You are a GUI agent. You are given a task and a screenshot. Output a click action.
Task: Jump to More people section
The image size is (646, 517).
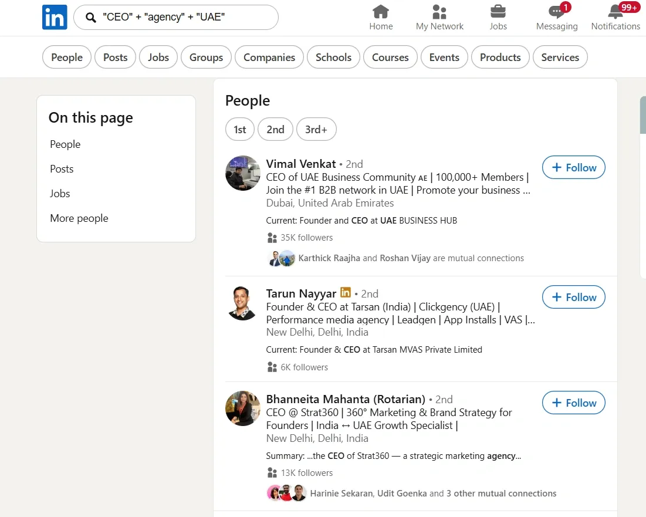79,218
